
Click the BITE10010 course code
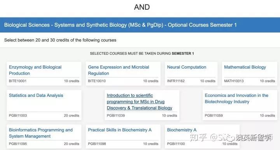[97, 81]
